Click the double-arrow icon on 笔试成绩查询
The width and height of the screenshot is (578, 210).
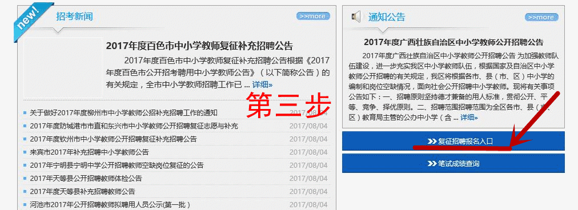pyautogui.click(x=432, y=164)
